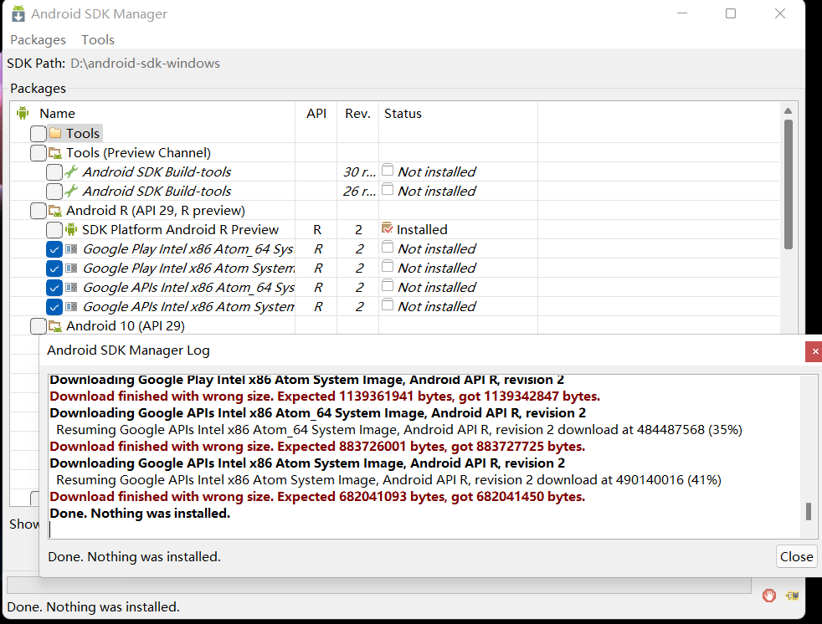The image size is (822, 624).
Task: Click the system image icon for Google APIs Intel x86 Atom_64
Action: (x=71, y=287)
